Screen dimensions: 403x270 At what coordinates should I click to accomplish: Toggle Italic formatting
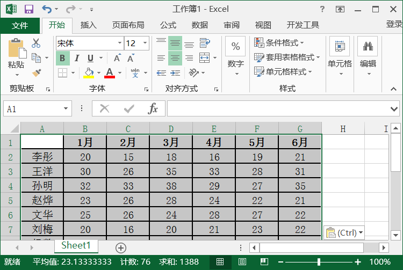(77, 58)
